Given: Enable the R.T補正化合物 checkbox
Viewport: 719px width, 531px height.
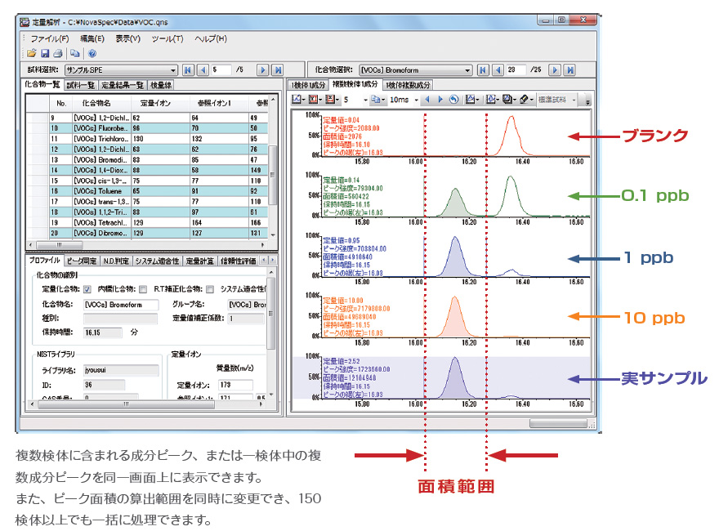Looking at the screenshot, I should pyautogui.click(x=211, y=289).
